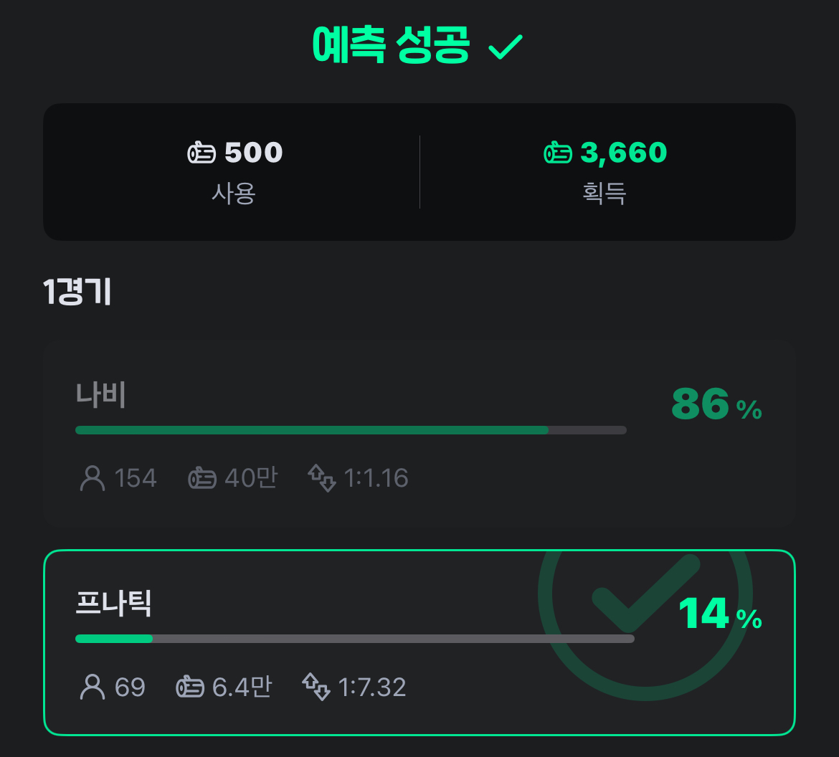Select the 나비 team name
839x757 pixels.
[x=101, y=395]
